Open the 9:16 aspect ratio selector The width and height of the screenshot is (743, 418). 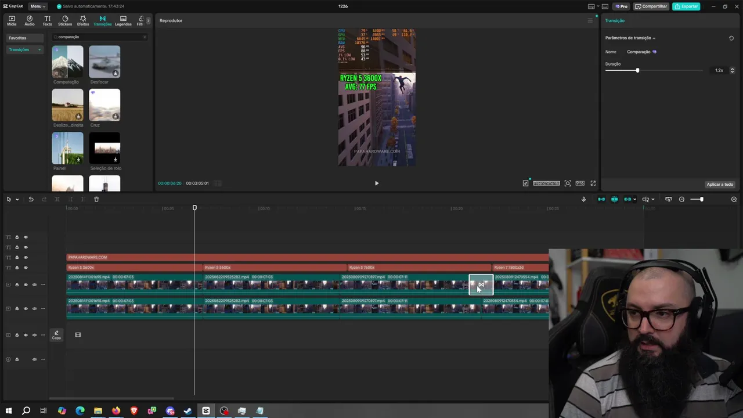pos(580,183)
